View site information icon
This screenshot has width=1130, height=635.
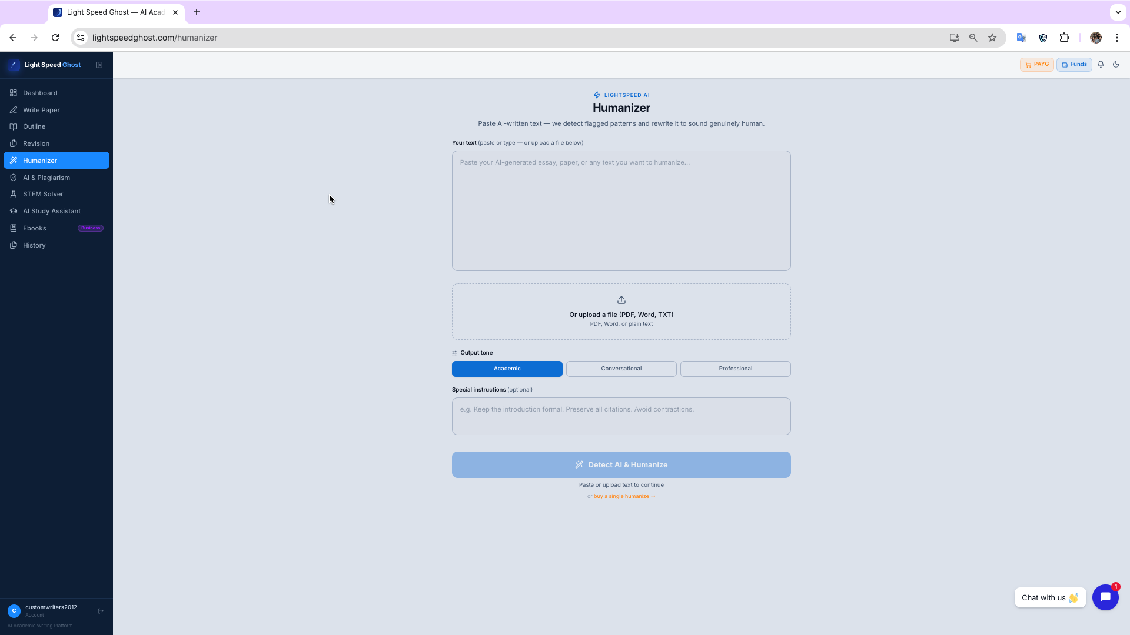pos(81,38)
